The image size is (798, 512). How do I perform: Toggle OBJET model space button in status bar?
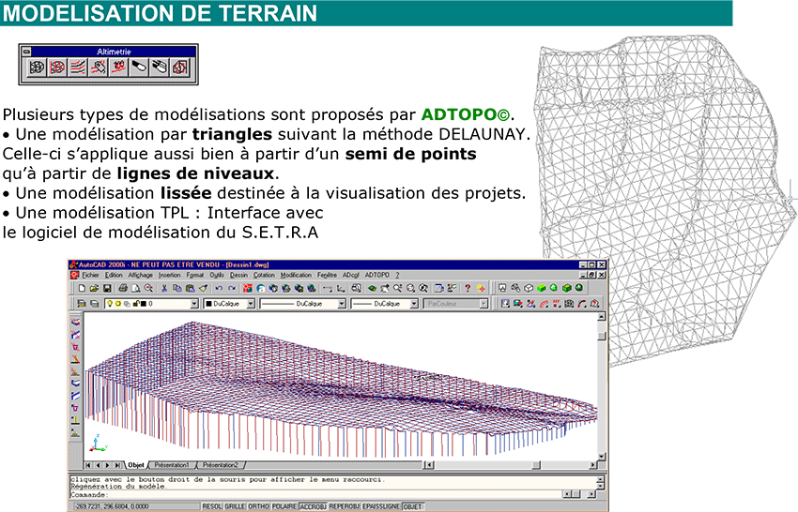pyautogui.click(x=413, y=506)
